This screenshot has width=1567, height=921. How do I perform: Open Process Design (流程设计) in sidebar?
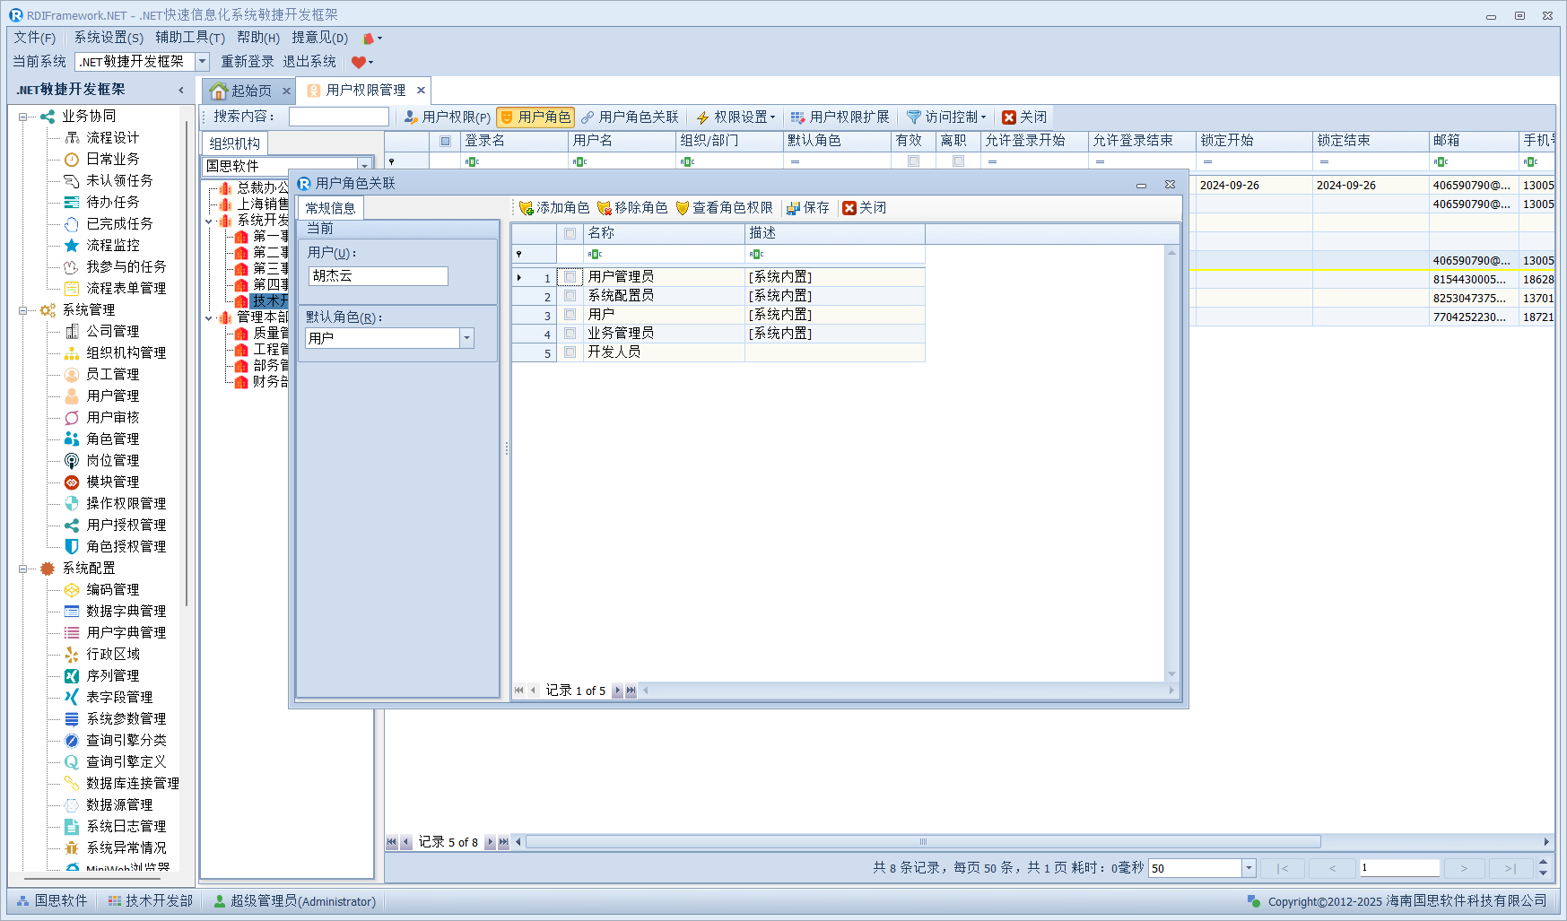click(112, 137)
